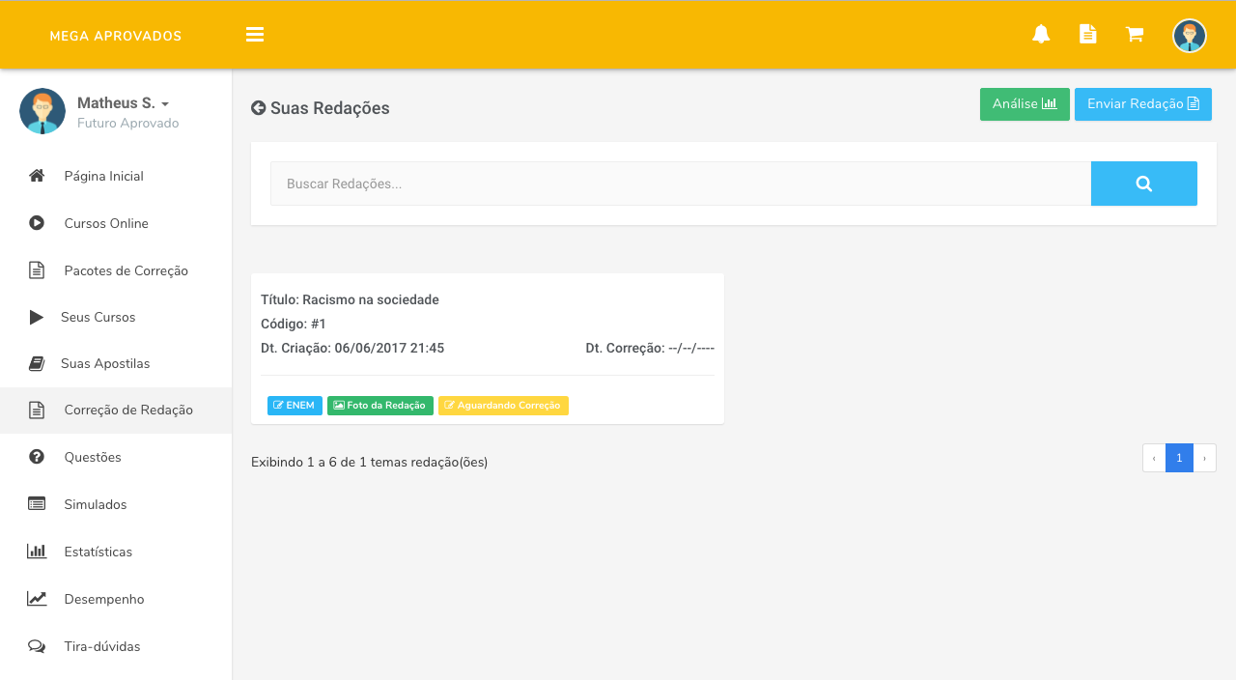Click the Suas Apostilas book icon
The width and height of the screenshot is (1236, 680).
(x=37, y=363)
